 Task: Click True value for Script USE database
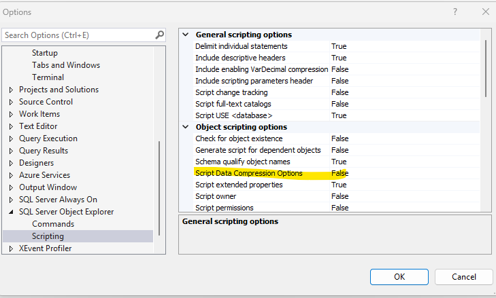(x=339, y=115)
